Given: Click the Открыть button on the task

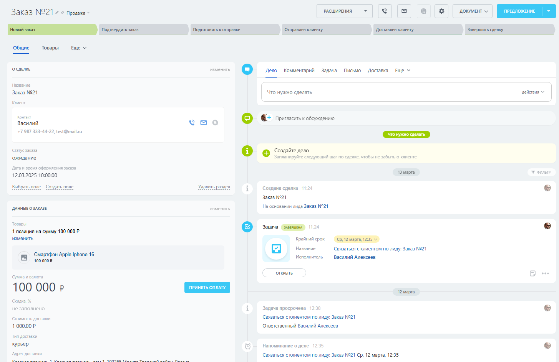Looking at the screenshot, I should [x=284, y=273].
